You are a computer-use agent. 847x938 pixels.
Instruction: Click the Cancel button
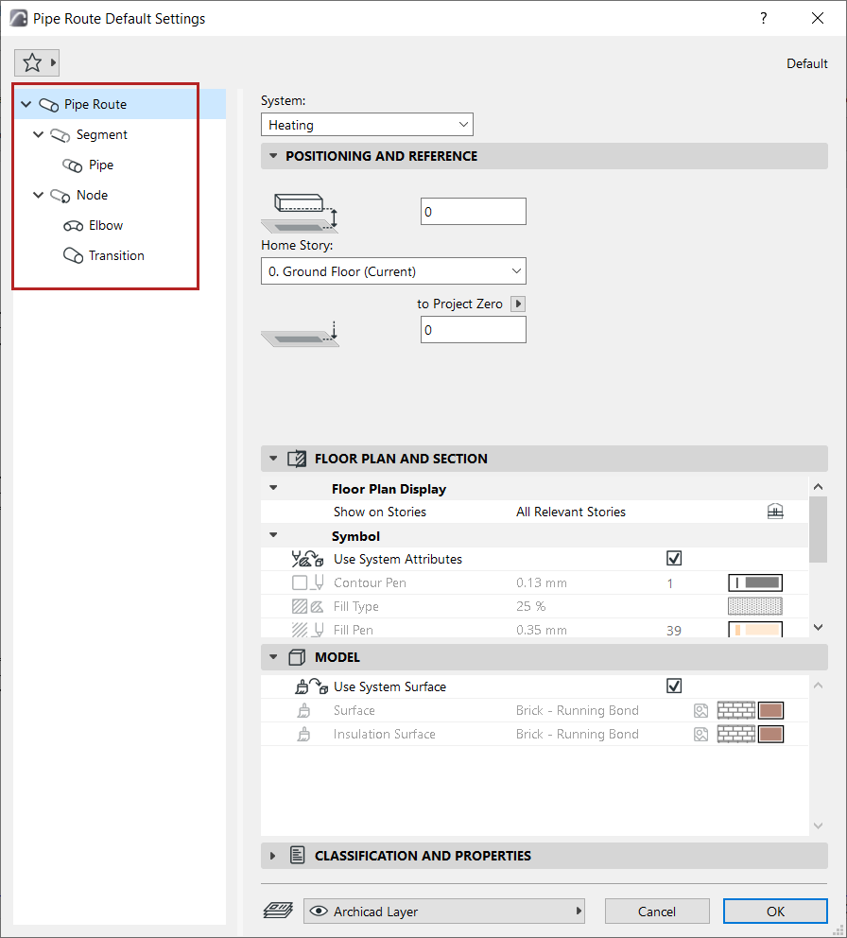click(x=657, y=912)
